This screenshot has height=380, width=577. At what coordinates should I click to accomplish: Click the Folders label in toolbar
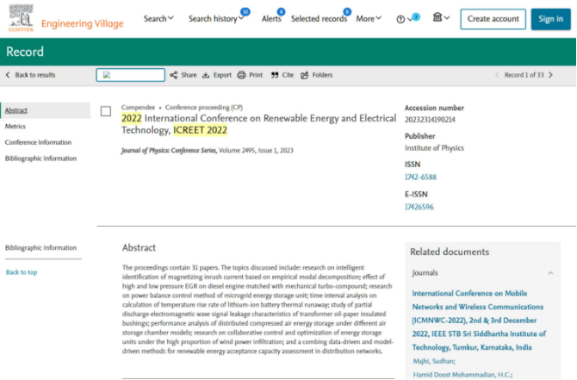pos(322,75)
